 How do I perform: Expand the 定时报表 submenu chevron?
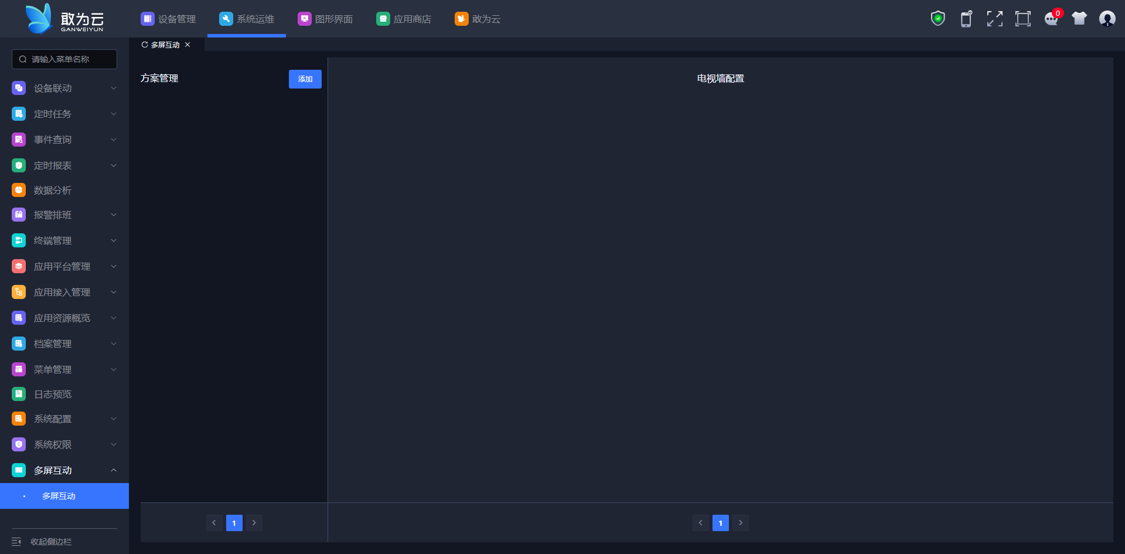pyautogui.click(x=114, y=165)
